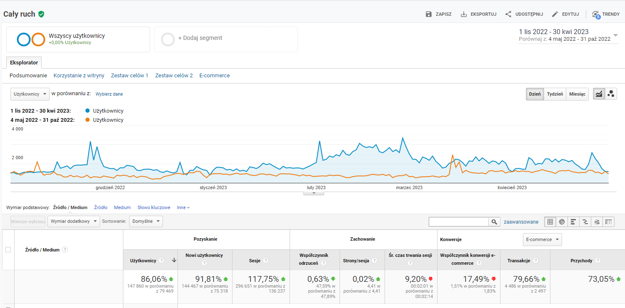Click the Wybierz dane link

[x=109, y=94]
